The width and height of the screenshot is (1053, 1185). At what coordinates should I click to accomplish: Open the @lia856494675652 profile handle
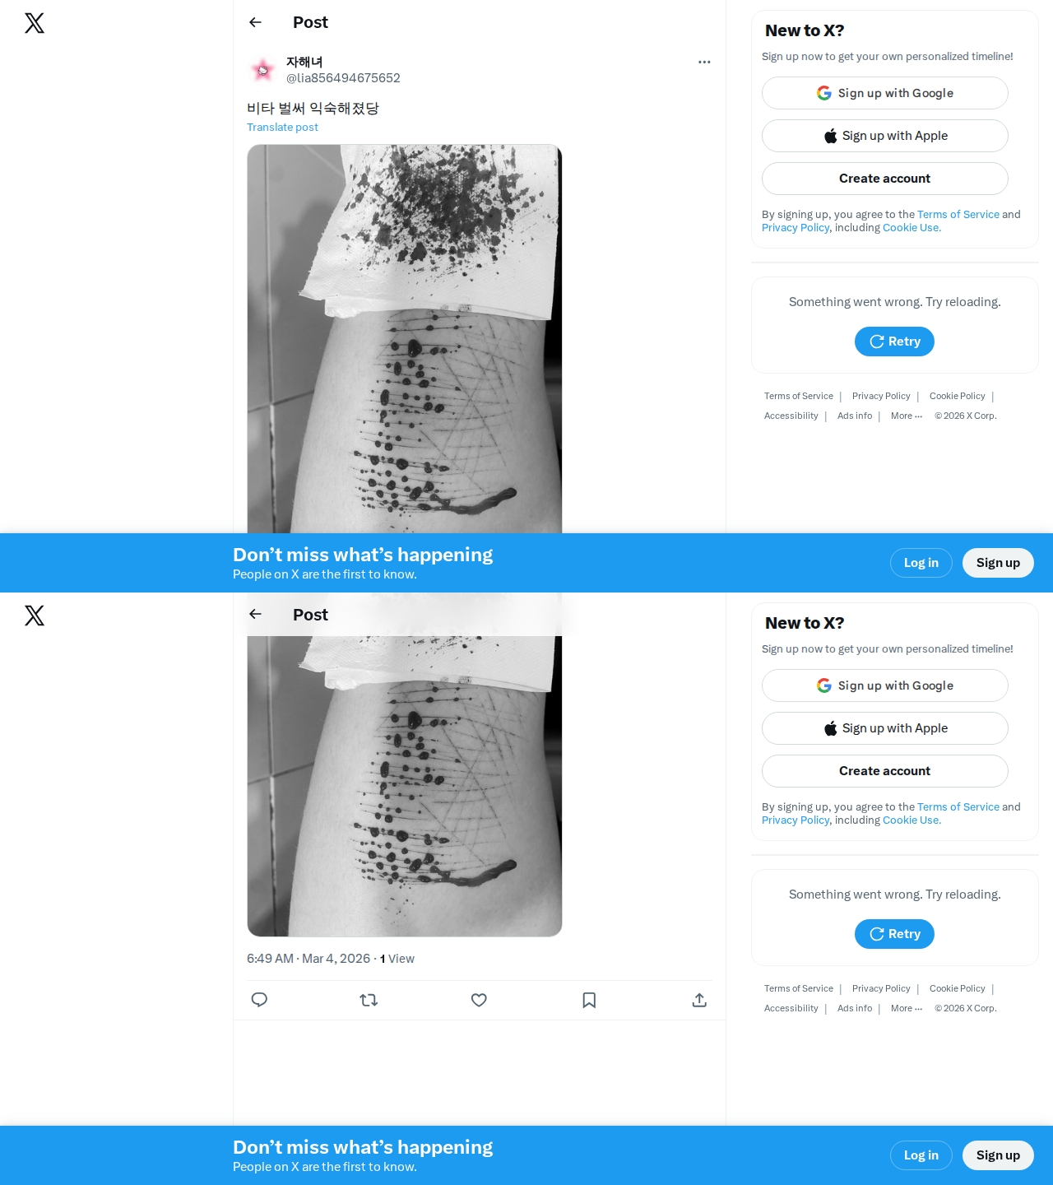pos(343,78)
